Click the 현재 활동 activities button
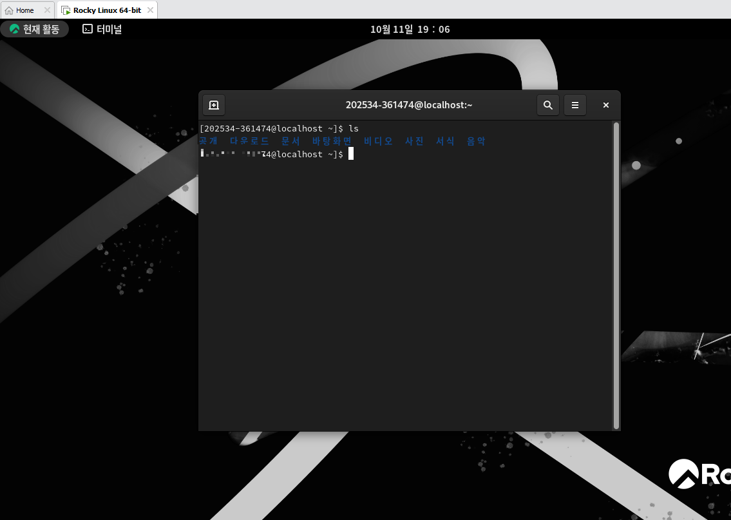 (35, 29)
